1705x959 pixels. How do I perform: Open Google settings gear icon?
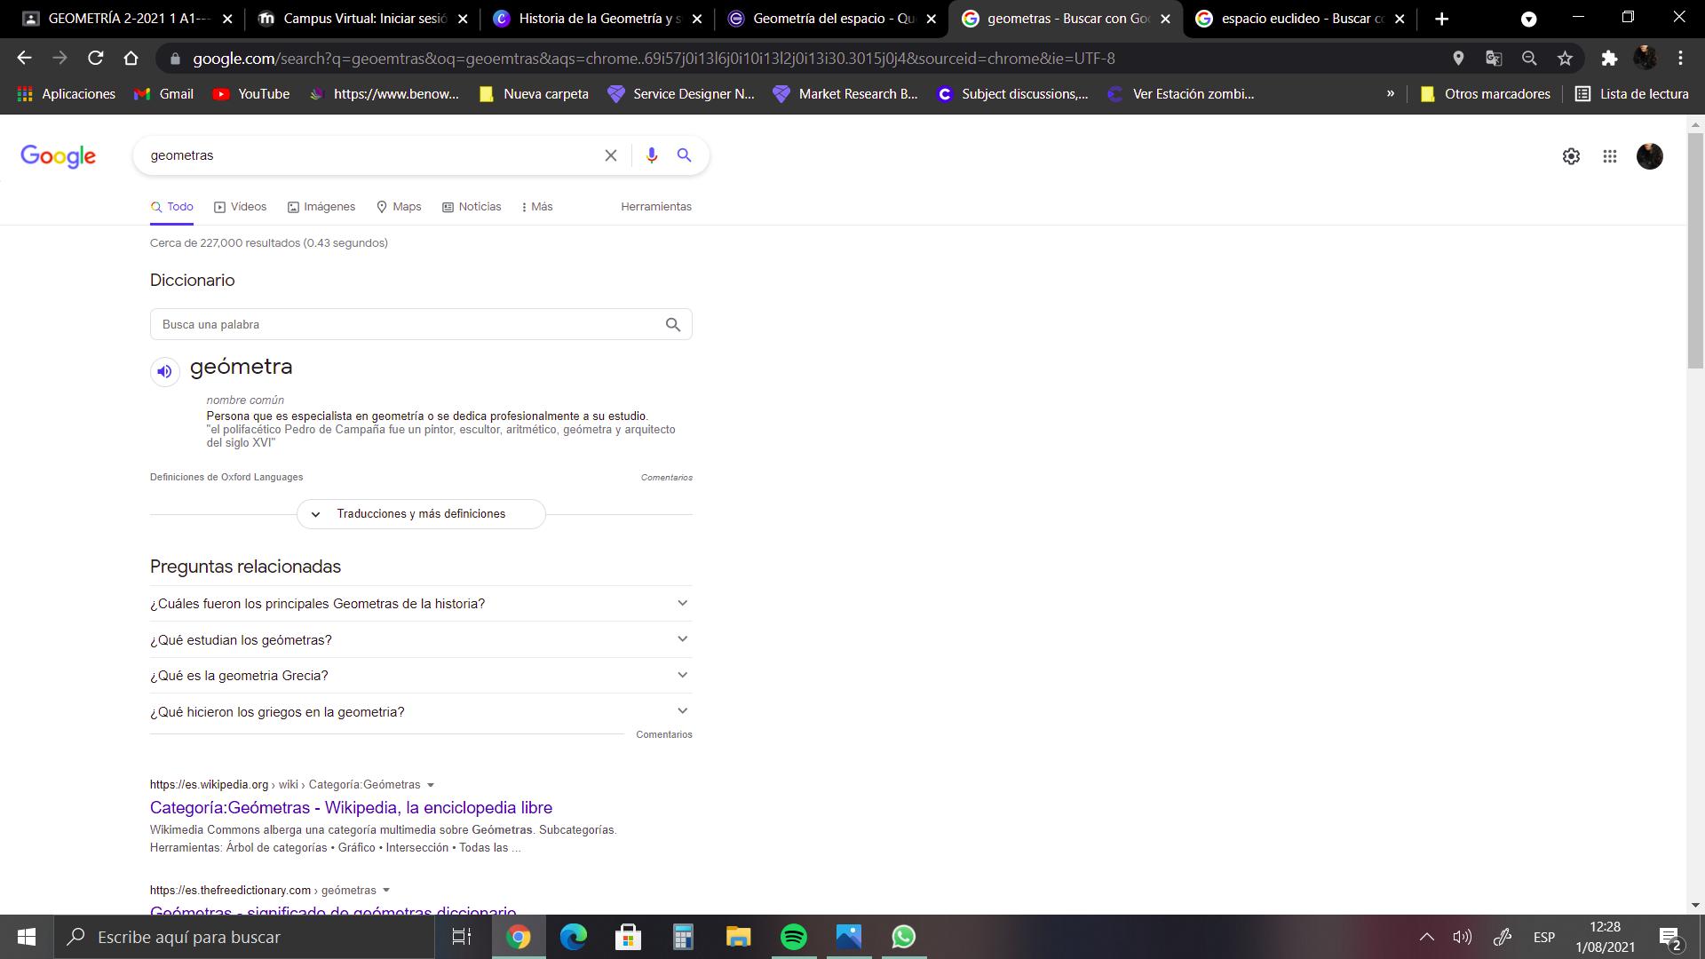(1571, 156)
